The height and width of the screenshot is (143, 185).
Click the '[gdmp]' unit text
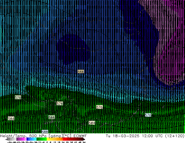click(x=56, y=136)
